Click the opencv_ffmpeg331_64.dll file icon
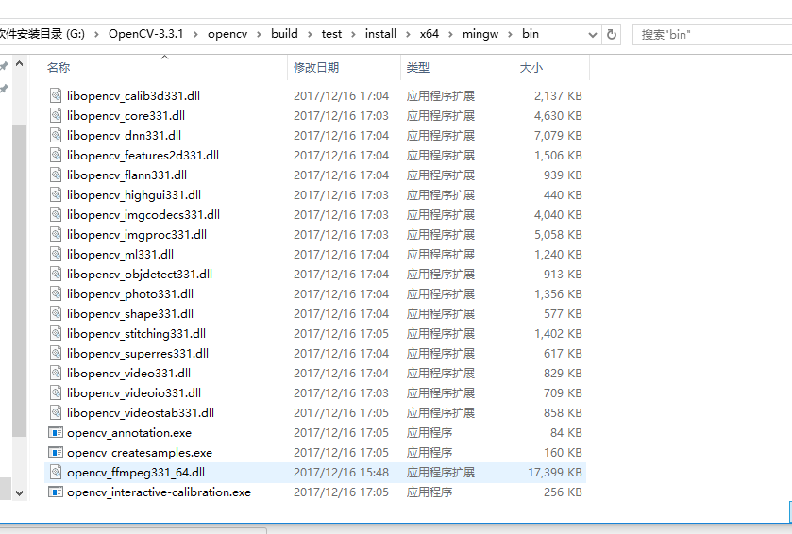 click(56, 473)
